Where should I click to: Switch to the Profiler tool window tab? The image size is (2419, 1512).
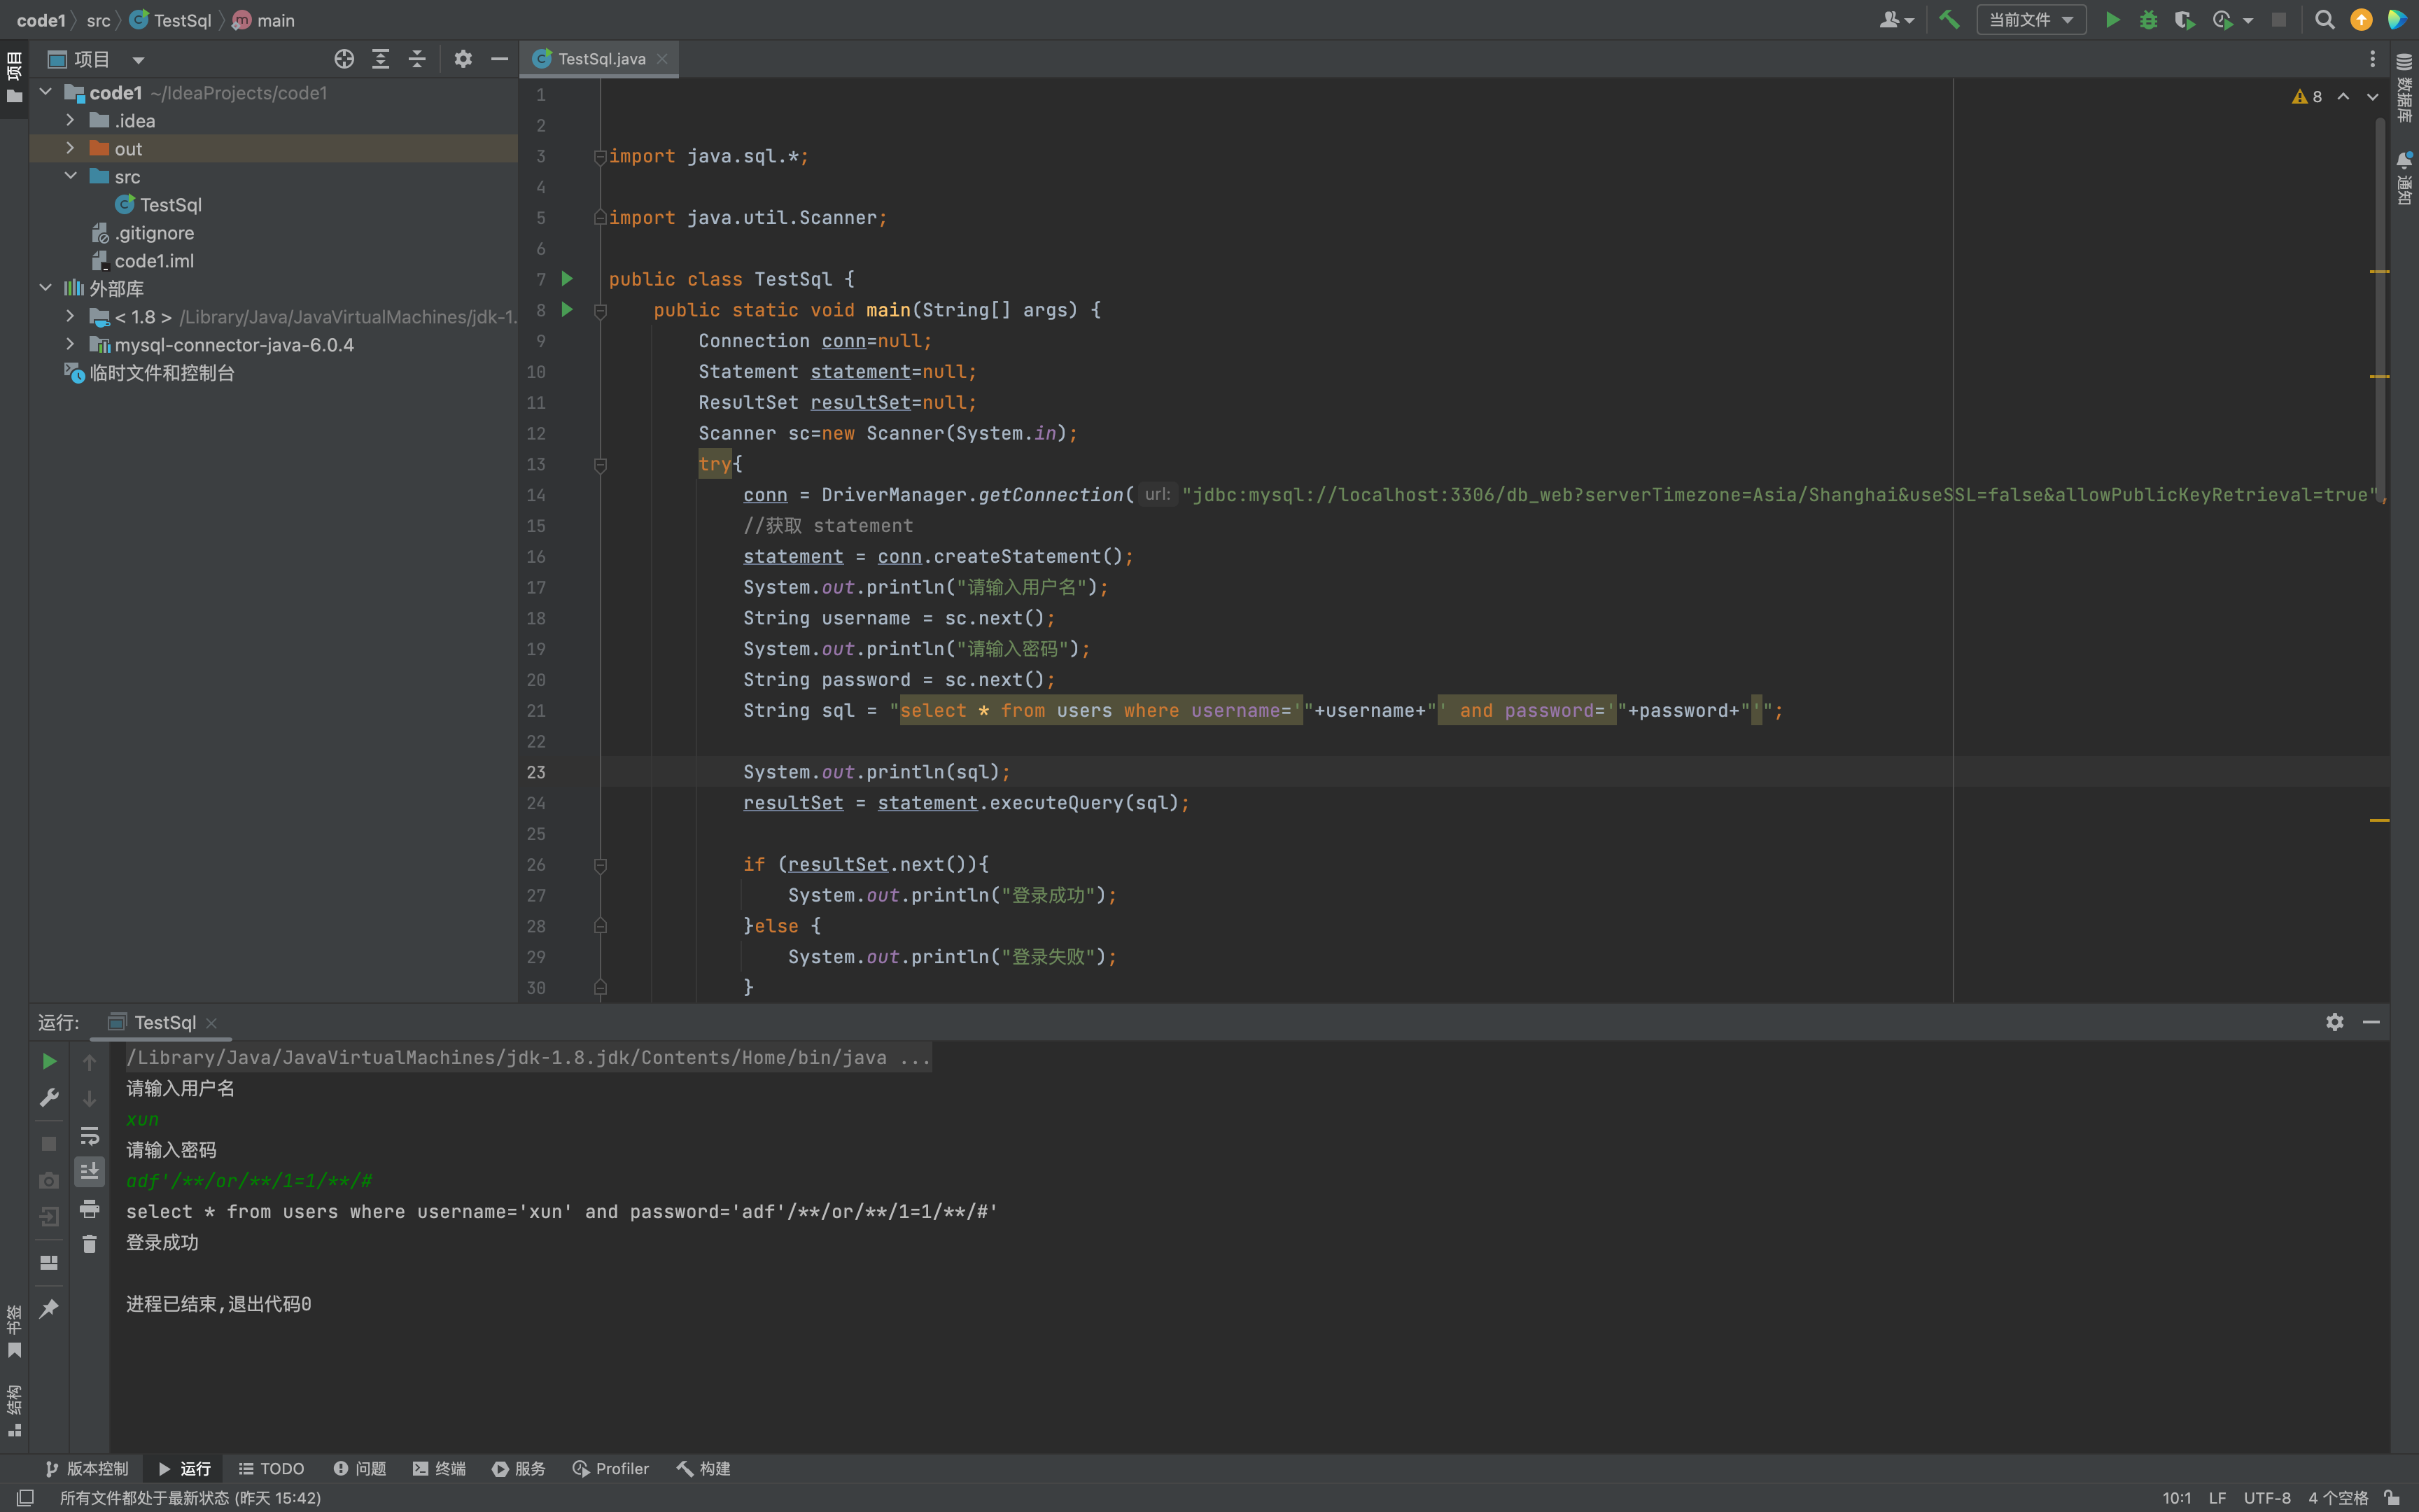[x=610, y=1468]
